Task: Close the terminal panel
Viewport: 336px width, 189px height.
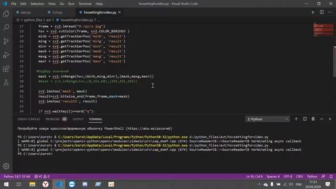Action: pyautogui.click(x=330, y=119)
